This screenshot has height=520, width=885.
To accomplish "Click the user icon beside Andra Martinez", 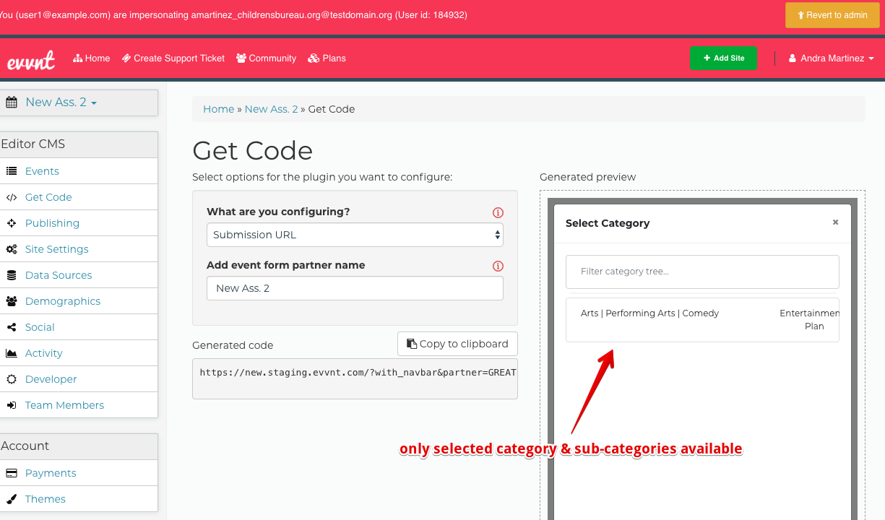I will coord(793,58).
